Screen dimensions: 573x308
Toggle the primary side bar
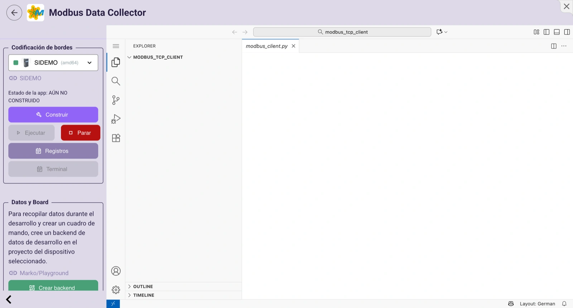coord(546,32)
